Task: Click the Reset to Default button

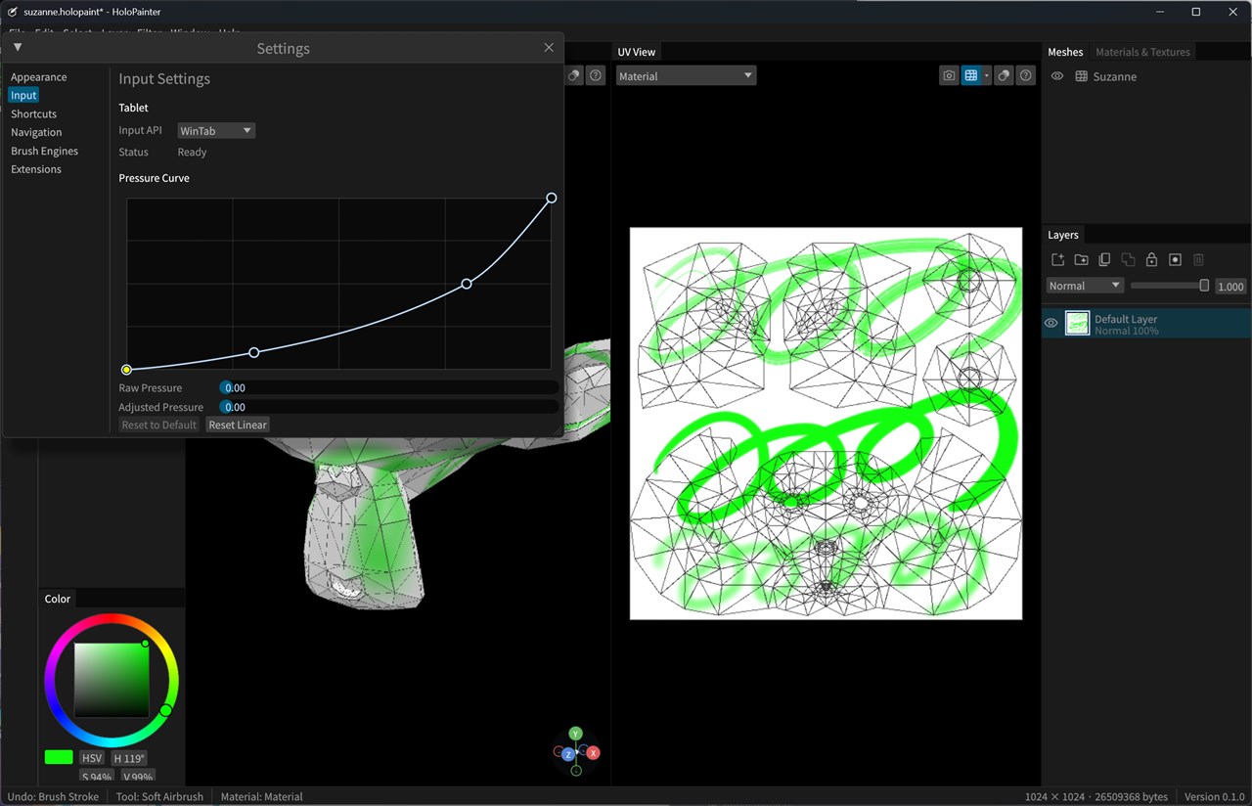Action: (159, 425)
